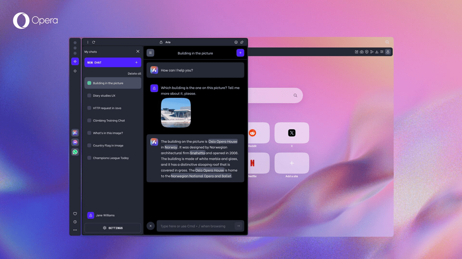The height and width of the screenshot is (259, 462).
Task: Open the snapshot camera tool
Action: (362, 52)
